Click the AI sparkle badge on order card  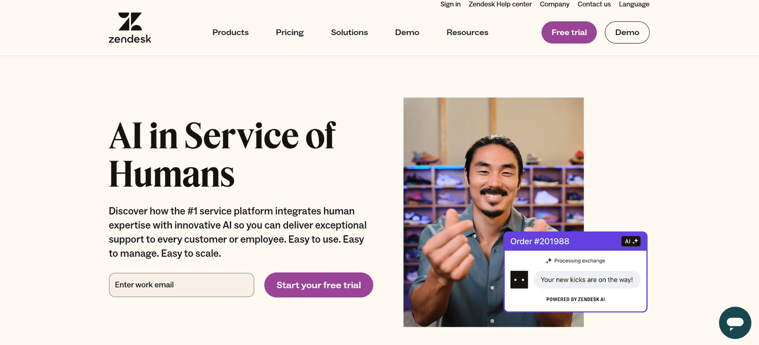coord(631,241)
